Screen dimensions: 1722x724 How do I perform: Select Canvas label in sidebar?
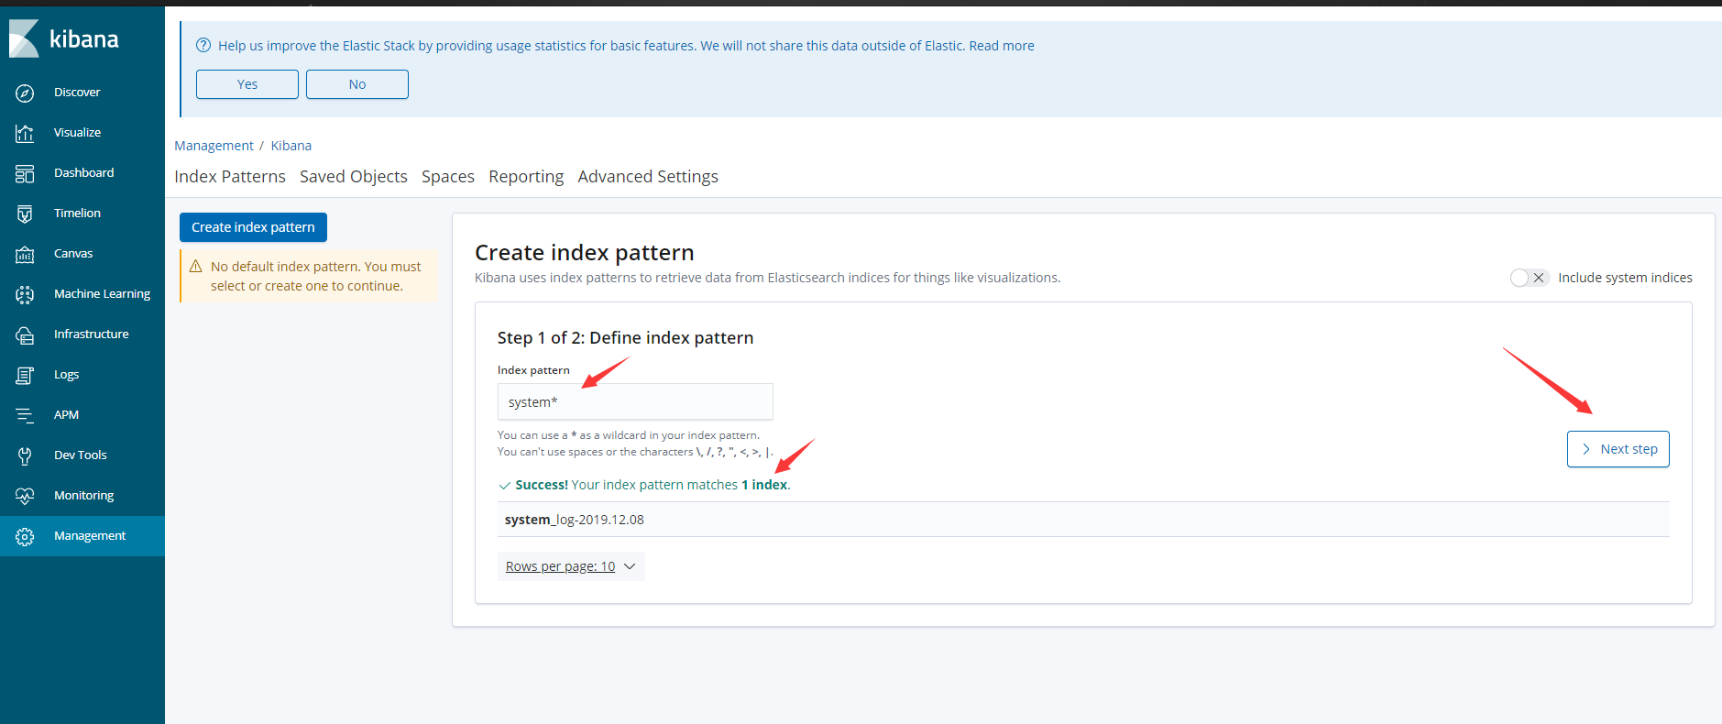(x=73, y=254)
